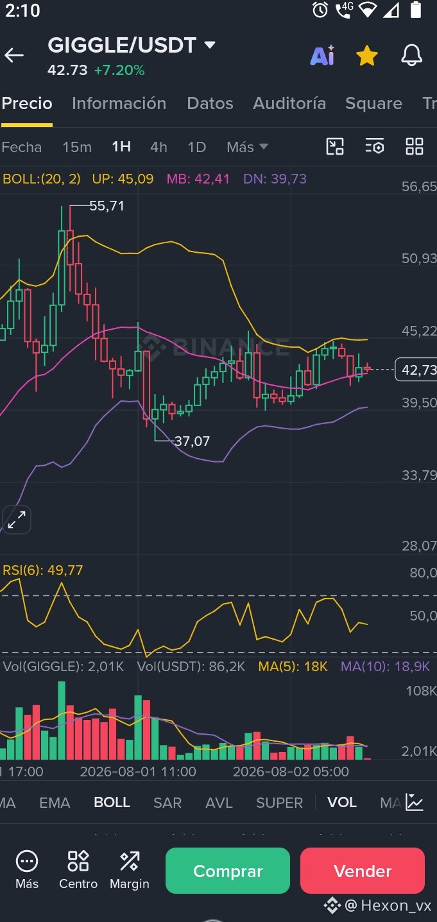Click the +7.20% change value
This screenshot has height=922, width=437.
click(x=119, y=71)
